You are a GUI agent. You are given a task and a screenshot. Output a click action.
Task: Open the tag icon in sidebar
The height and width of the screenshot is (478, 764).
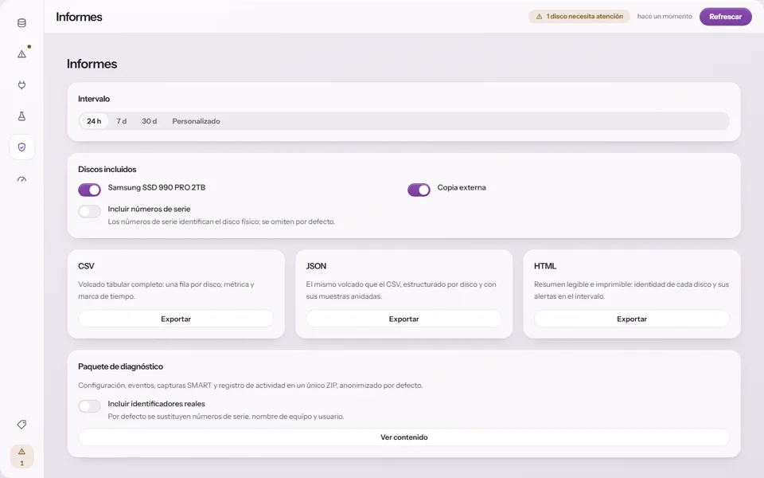pos(22,425)
